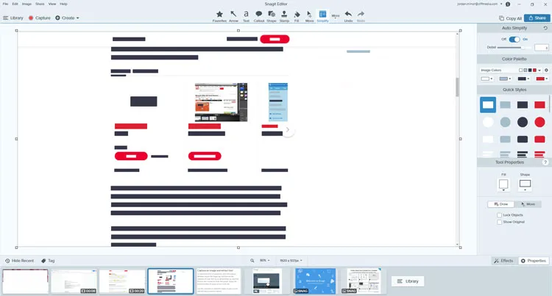Click the Tag icon
Screen dimensions: 552x296
(43, 261)
